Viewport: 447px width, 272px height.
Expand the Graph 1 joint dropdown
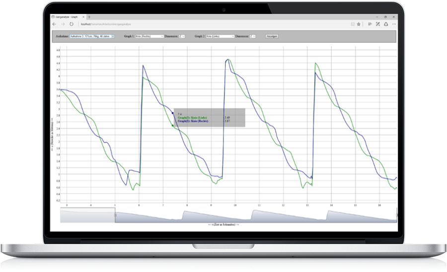149,36
